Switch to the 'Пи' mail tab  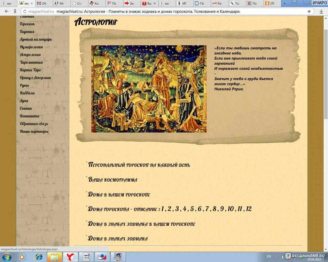202,3
